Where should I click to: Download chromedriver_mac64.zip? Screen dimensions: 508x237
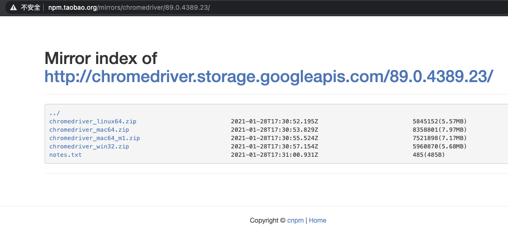[89, 130]
